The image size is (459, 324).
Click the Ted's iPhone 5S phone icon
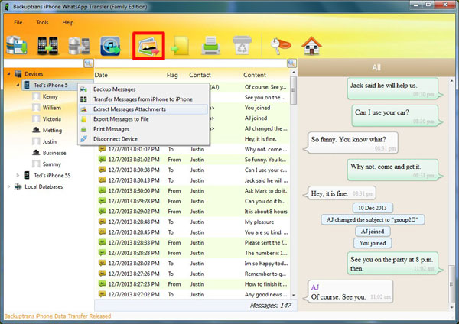[x=27, y=175]
